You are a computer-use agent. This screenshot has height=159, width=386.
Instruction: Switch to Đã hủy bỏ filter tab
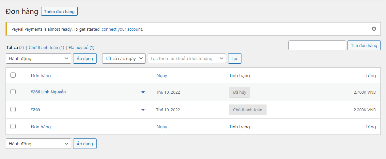click(79, 48)
